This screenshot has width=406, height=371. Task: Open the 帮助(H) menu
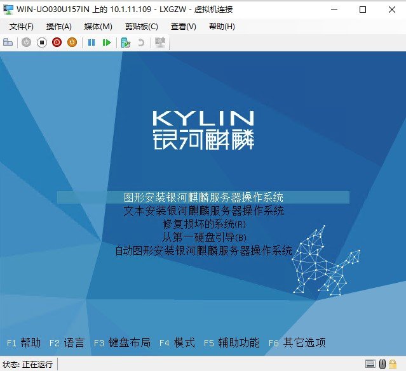tap(222, 27)
